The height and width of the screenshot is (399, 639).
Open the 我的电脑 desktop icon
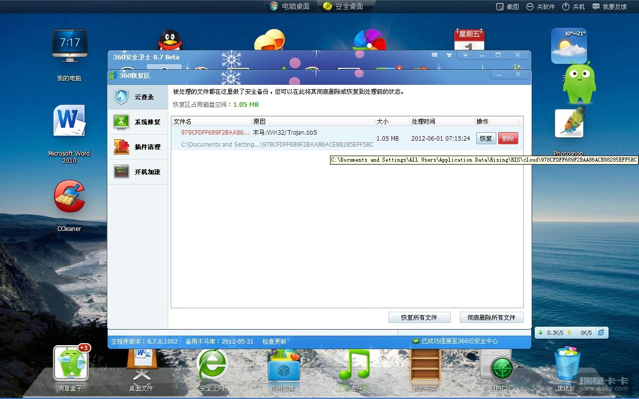click(69, 55)
